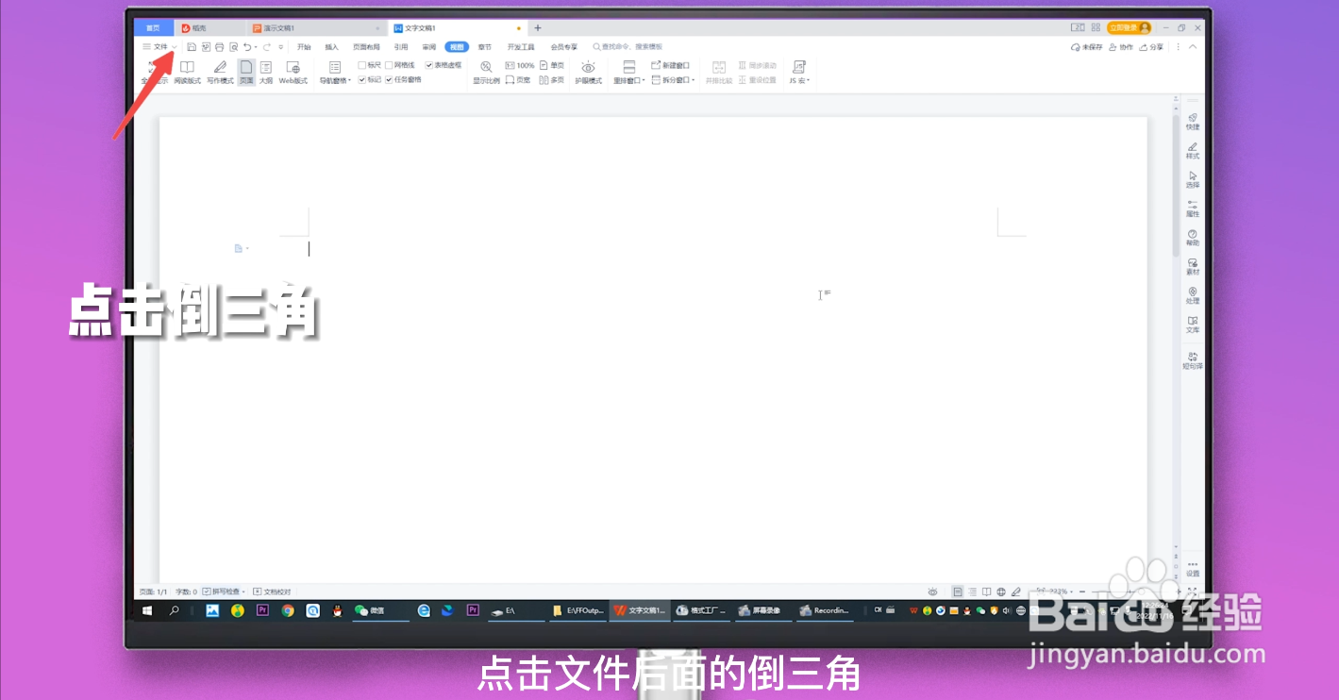Set zoom to 100% button
1339x700 pixels.
coord(520,65)
